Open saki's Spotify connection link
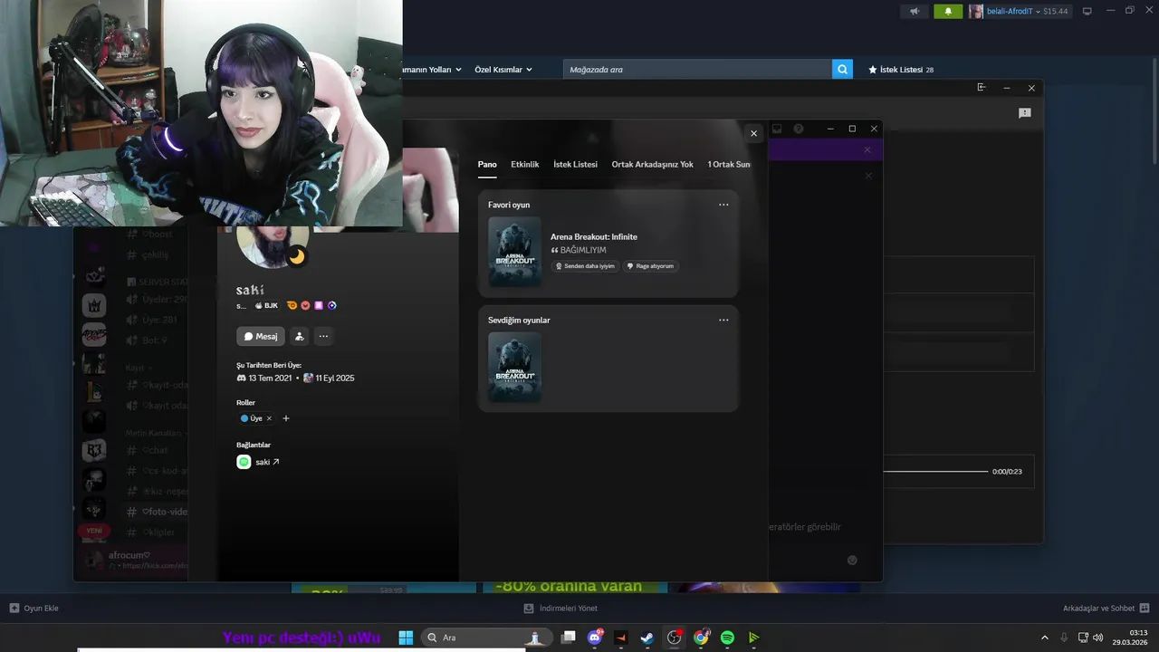The width and height of the screenshot is (1159, 652). point(267,462)
